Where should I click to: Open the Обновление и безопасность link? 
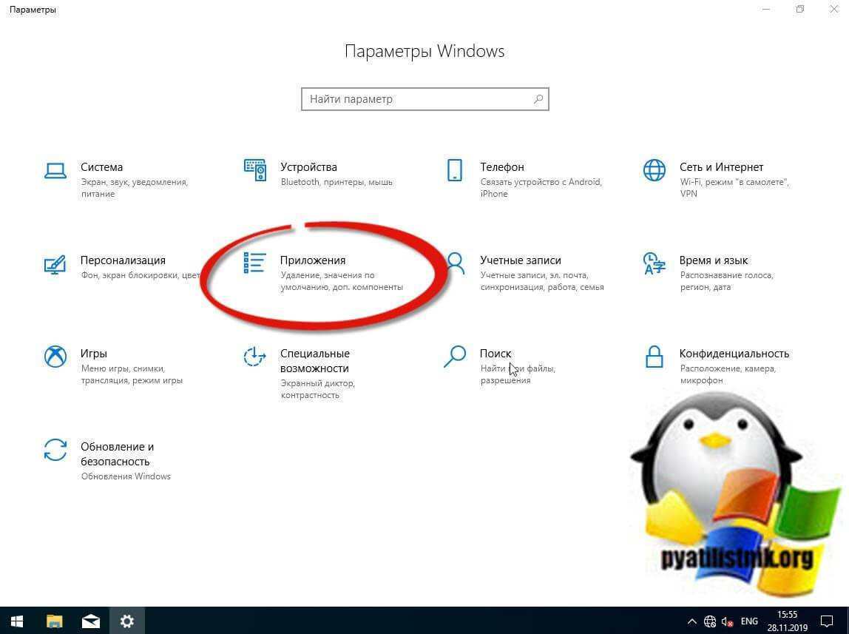tap(117, 453)
